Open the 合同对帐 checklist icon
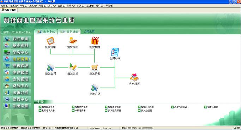Image resolution: width=241 pixels, height=130 pixels. (115, 52)
